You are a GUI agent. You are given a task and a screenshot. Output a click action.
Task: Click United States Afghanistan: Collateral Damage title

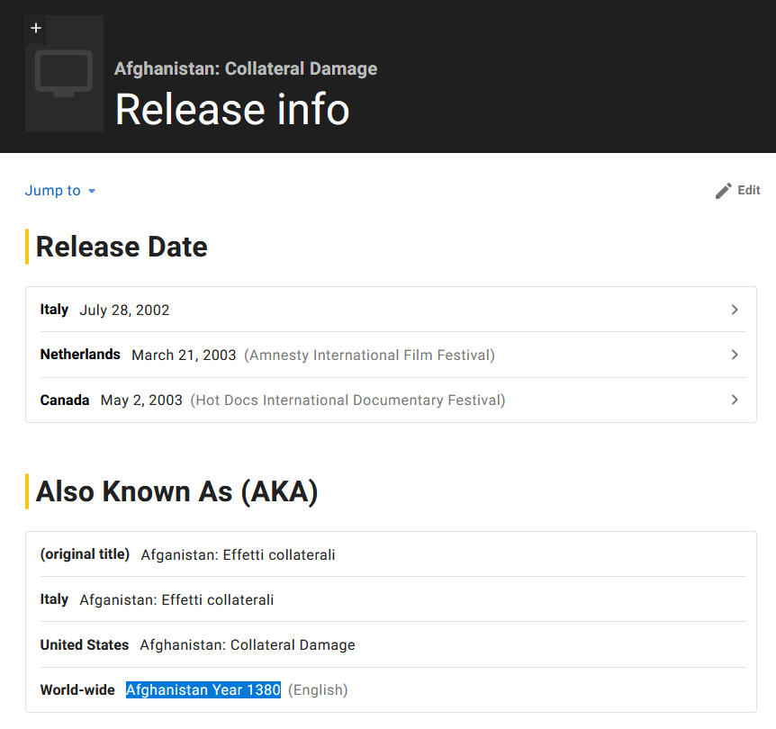pos(248,645)
